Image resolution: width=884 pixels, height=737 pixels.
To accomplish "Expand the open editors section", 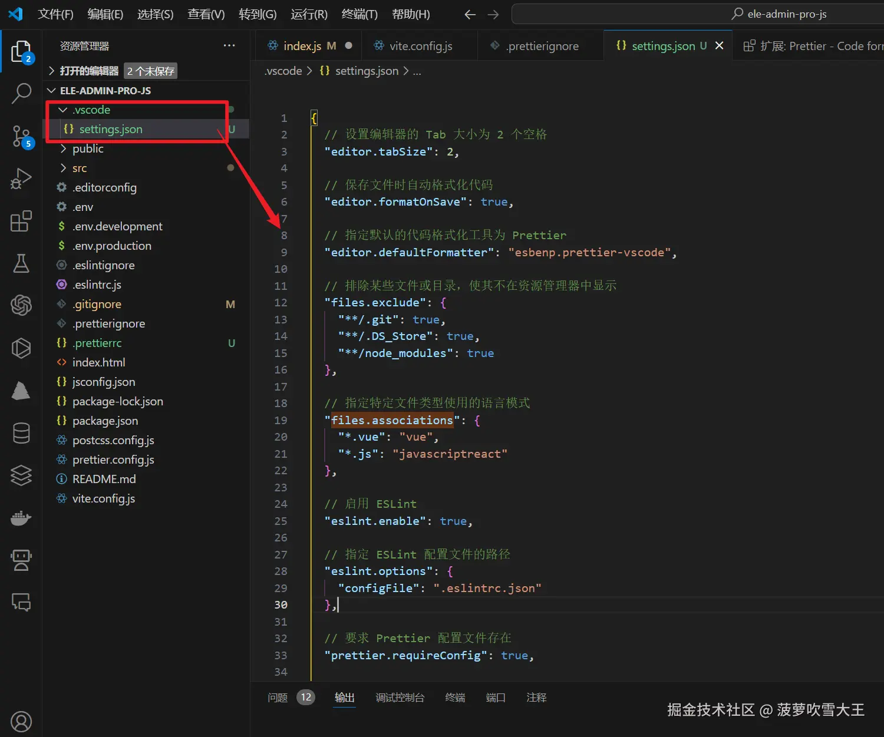I will tap(88, 71).
